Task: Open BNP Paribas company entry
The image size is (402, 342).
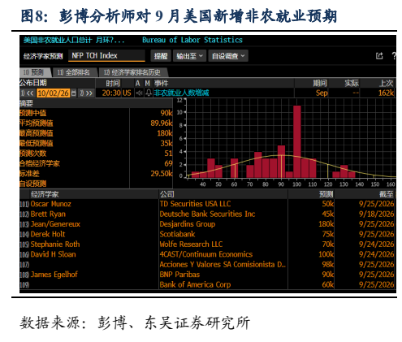Action: point(179,275)
